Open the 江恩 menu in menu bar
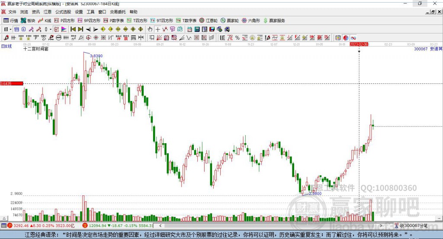 coord(47,12)
